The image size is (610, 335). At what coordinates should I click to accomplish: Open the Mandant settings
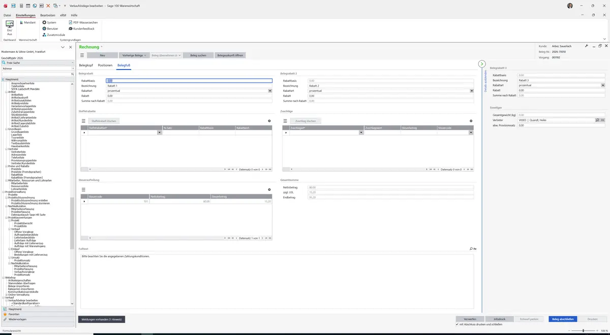pyautogui.click(x=27, y=23)
